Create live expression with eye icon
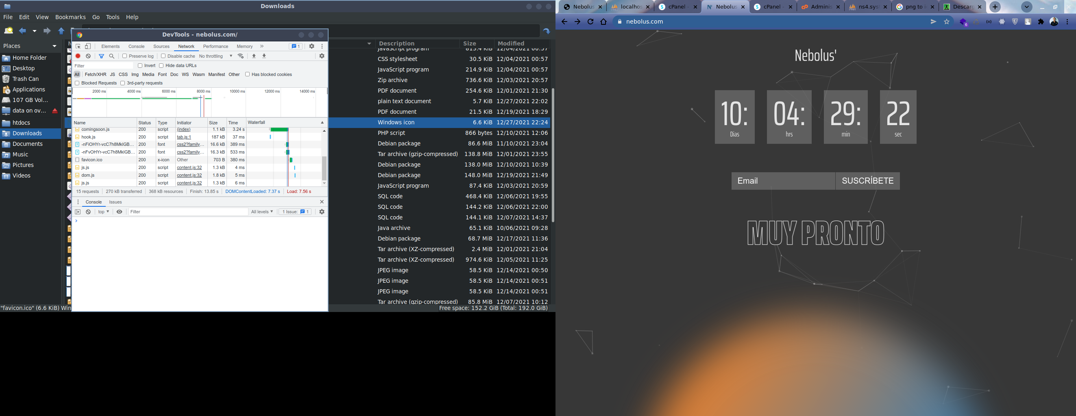The image size is (1076, 416). [x=120, y=212]
